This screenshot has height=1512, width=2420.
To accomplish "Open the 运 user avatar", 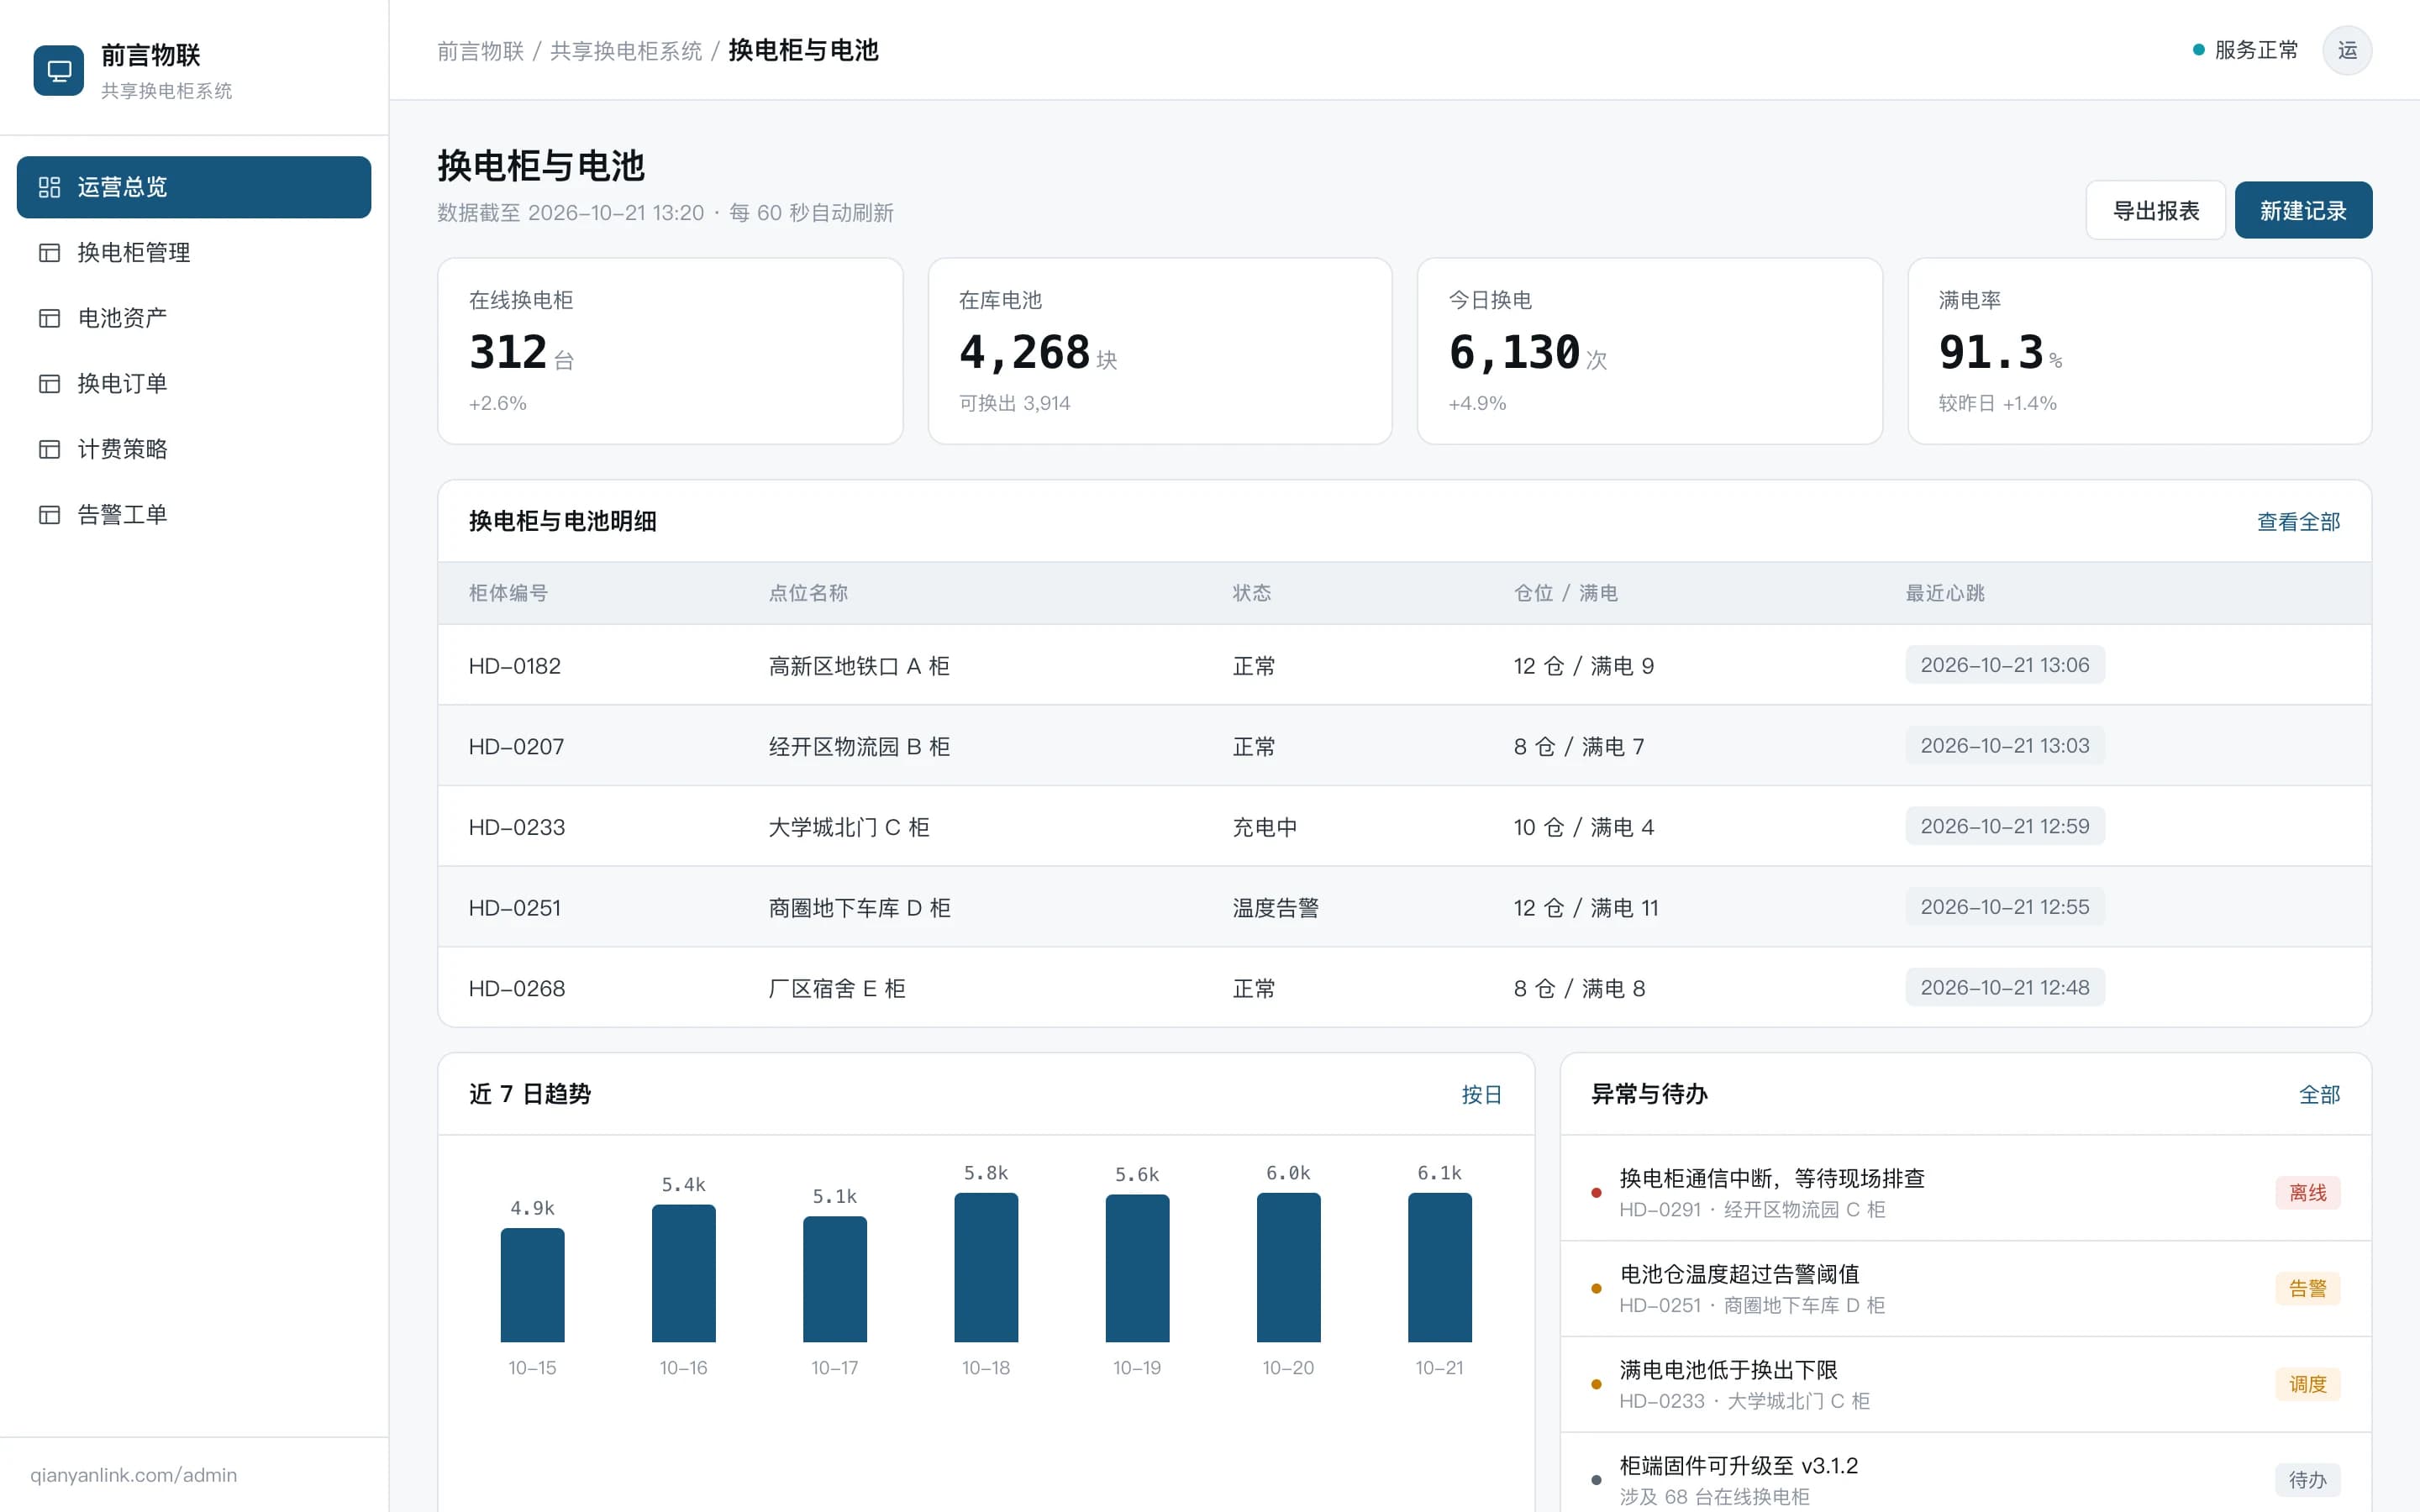I will point(2347,50).
